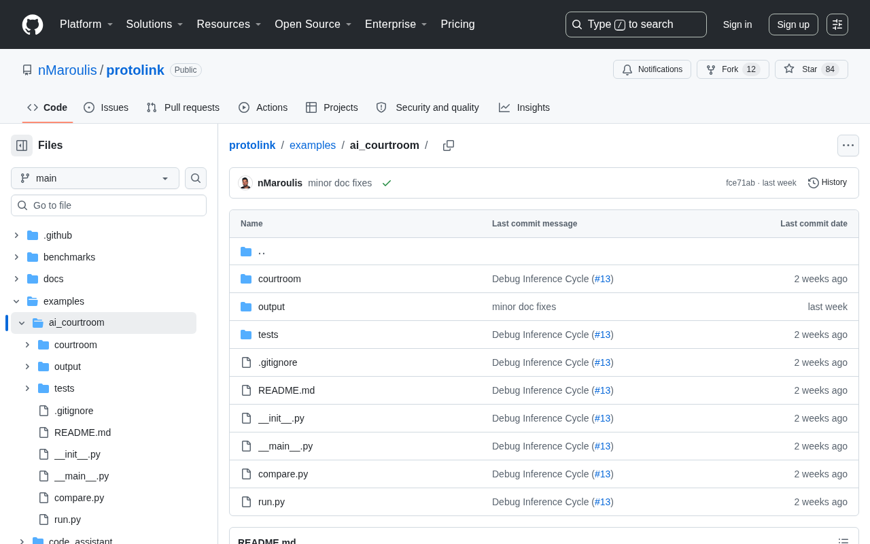
Task: Expand the .github folder in tree
Action: [x=16, y=235]
